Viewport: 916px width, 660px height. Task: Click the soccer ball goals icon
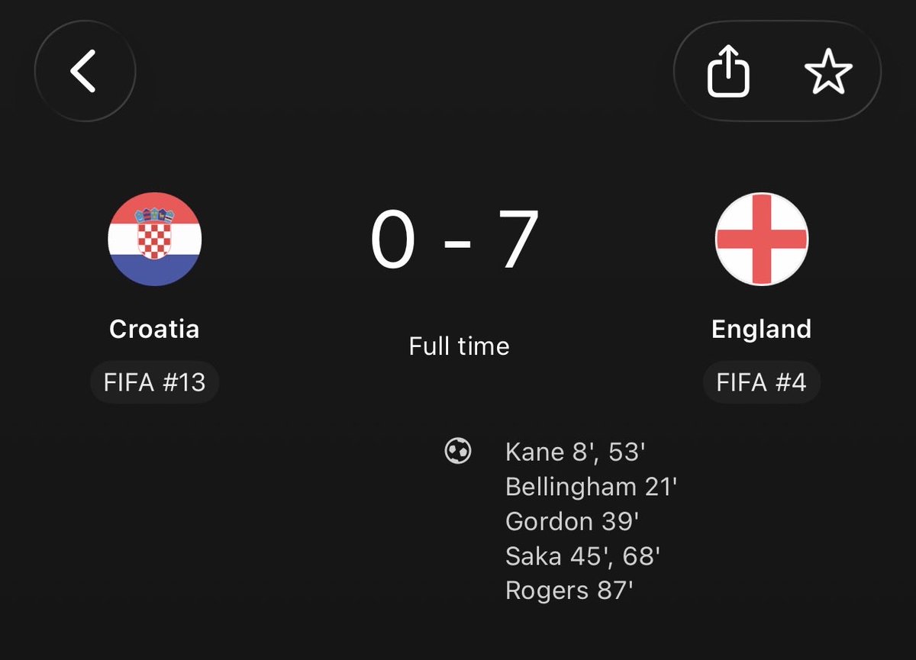tap(458, 451)
